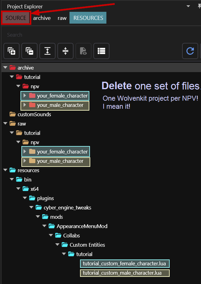Click the blue Refresh icon
This screenshot has height=284, width=201.
pyautogui.click(x=190, y=51)
